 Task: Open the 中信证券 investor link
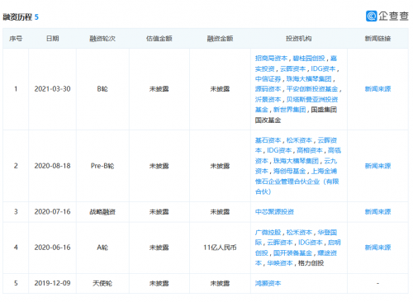(x=268, y=79)
